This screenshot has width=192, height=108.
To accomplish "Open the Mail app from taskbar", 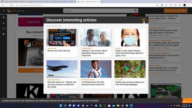I will 114,106.
